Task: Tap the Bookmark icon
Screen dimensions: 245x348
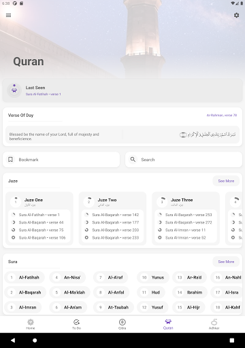Action: pyautogui.click(x=10, y=160)
